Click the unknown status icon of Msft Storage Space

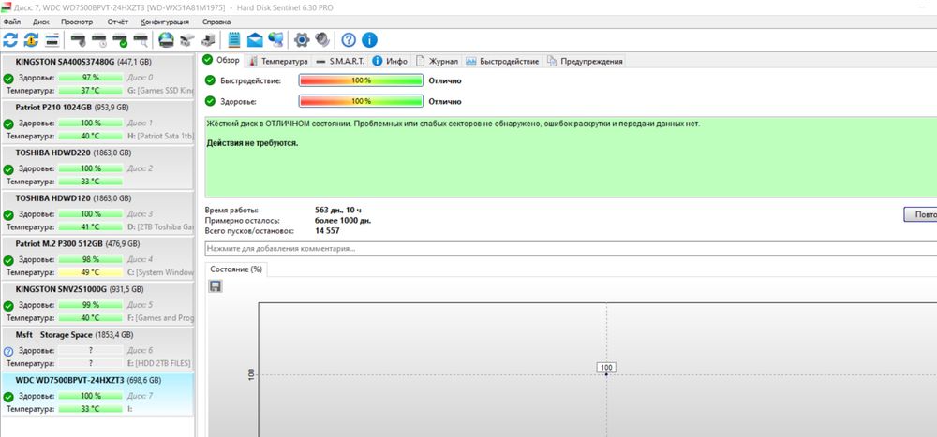(8, 352)
